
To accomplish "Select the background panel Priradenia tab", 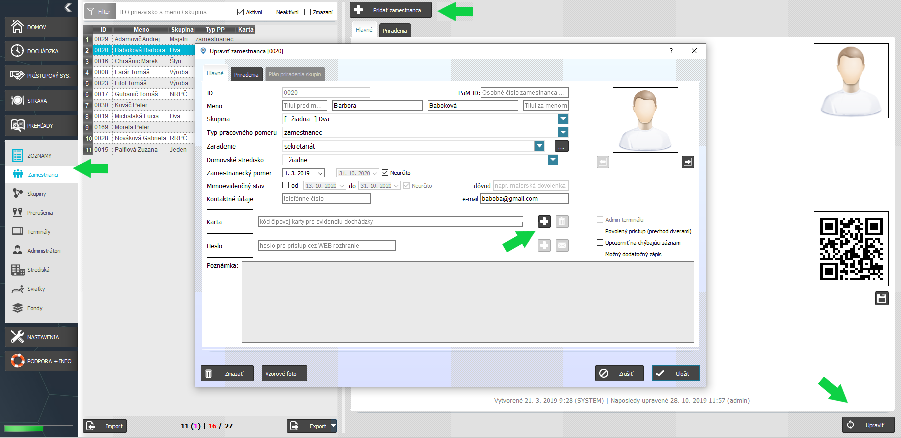I will pyautogui.click(x=395, y=31).
